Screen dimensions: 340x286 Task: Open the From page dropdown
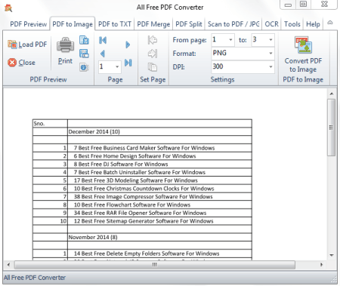pyautogui.click(x=230, y=40)
